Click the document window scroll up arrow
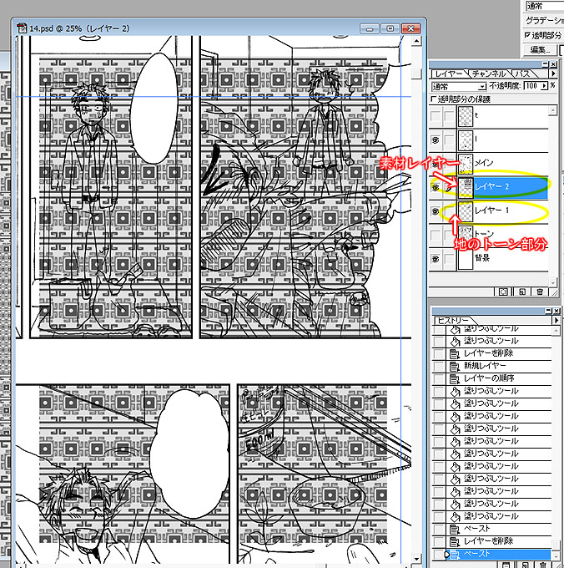Image resolution: width=564 pixels, height=568 pixels. pos(417,41)
